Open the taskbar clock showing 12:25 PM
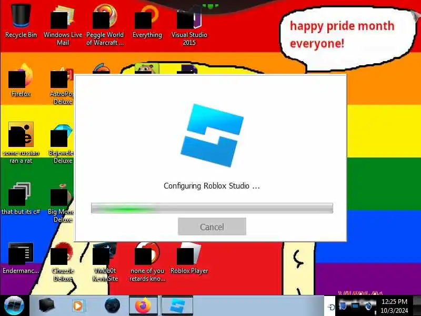421x316 pixels. click(x=394, y=306)
